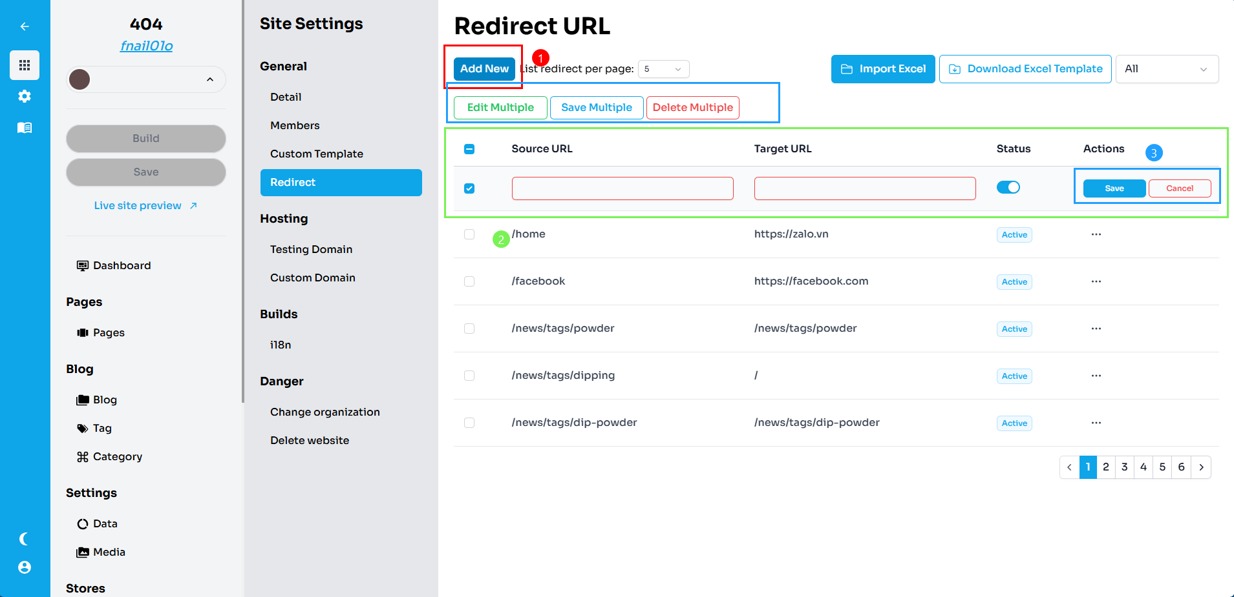Open the apps grid icon
This screenshot has height=597, width=1234.
[x=25, y=65]
